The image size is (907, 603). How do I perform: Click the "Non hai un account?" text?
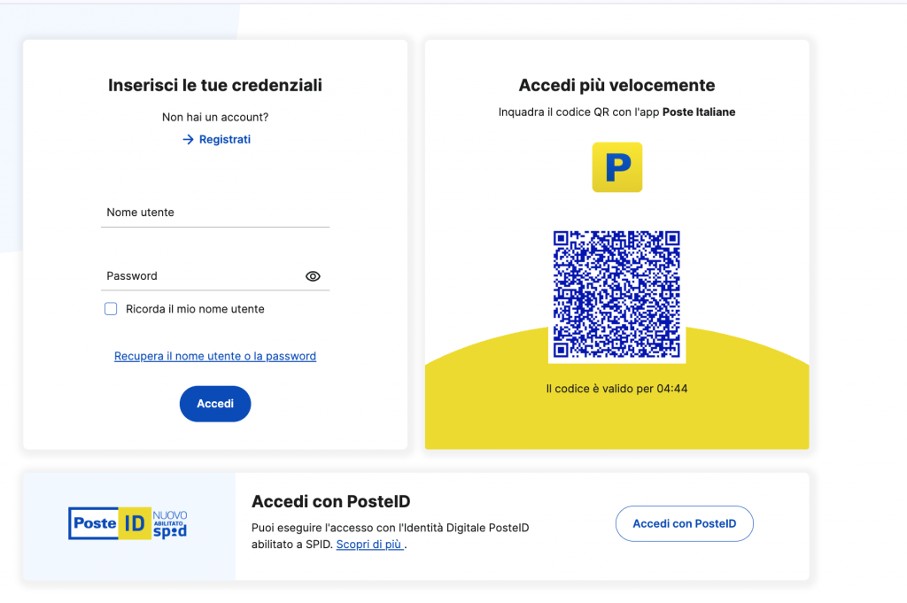tap(215, 117)
